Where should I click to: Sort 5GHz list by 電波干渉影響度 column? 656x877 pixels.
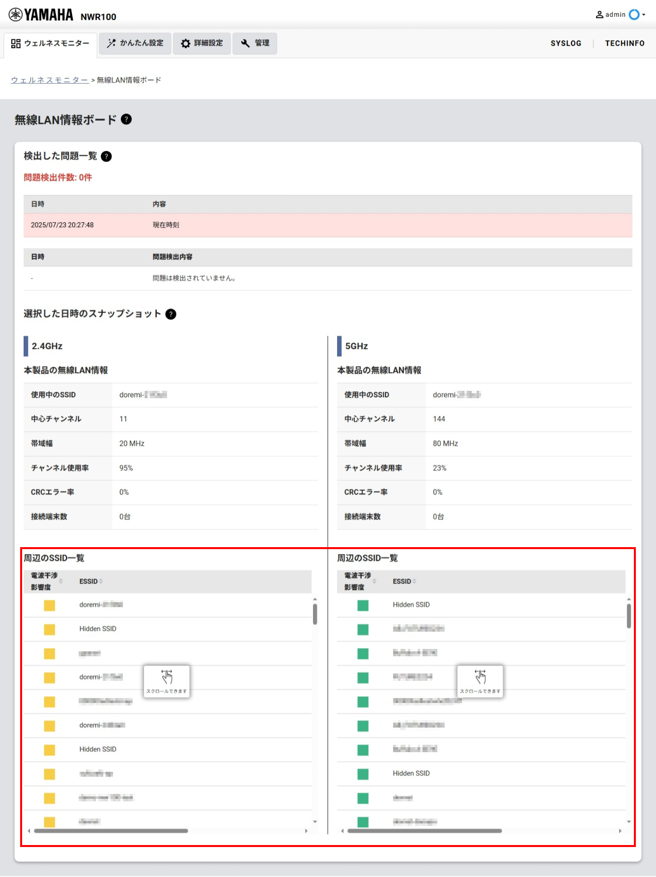374,582
